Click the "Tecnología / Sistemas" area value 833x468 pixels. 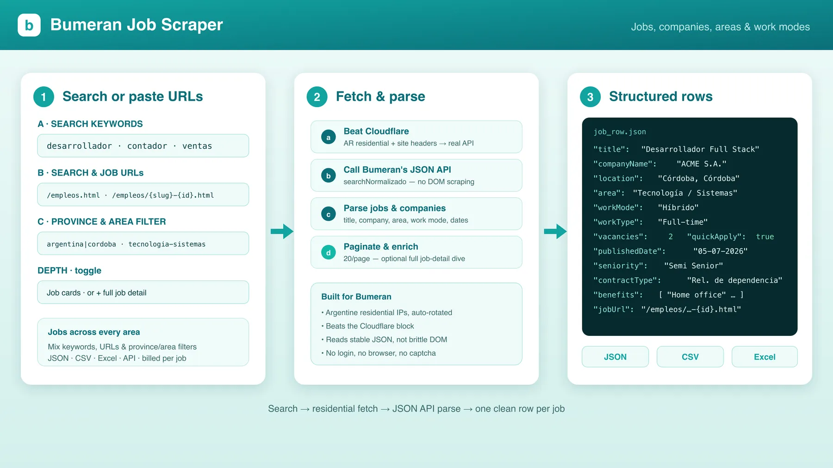[685, 193]
